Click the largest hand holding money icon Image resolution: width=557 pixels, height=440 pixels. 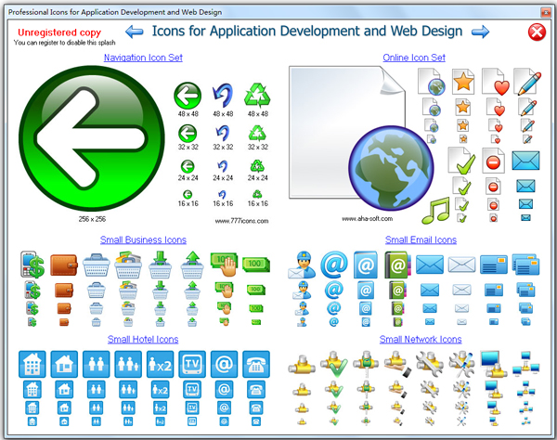[x=224, y=265]
